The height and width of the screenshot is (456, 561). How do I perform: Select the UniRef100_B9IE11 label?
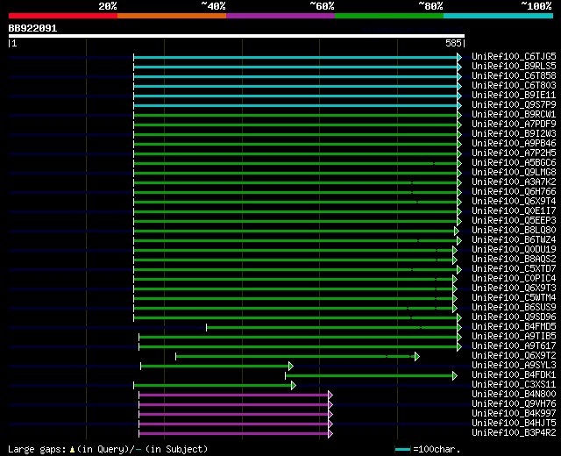tap(514, 96)
